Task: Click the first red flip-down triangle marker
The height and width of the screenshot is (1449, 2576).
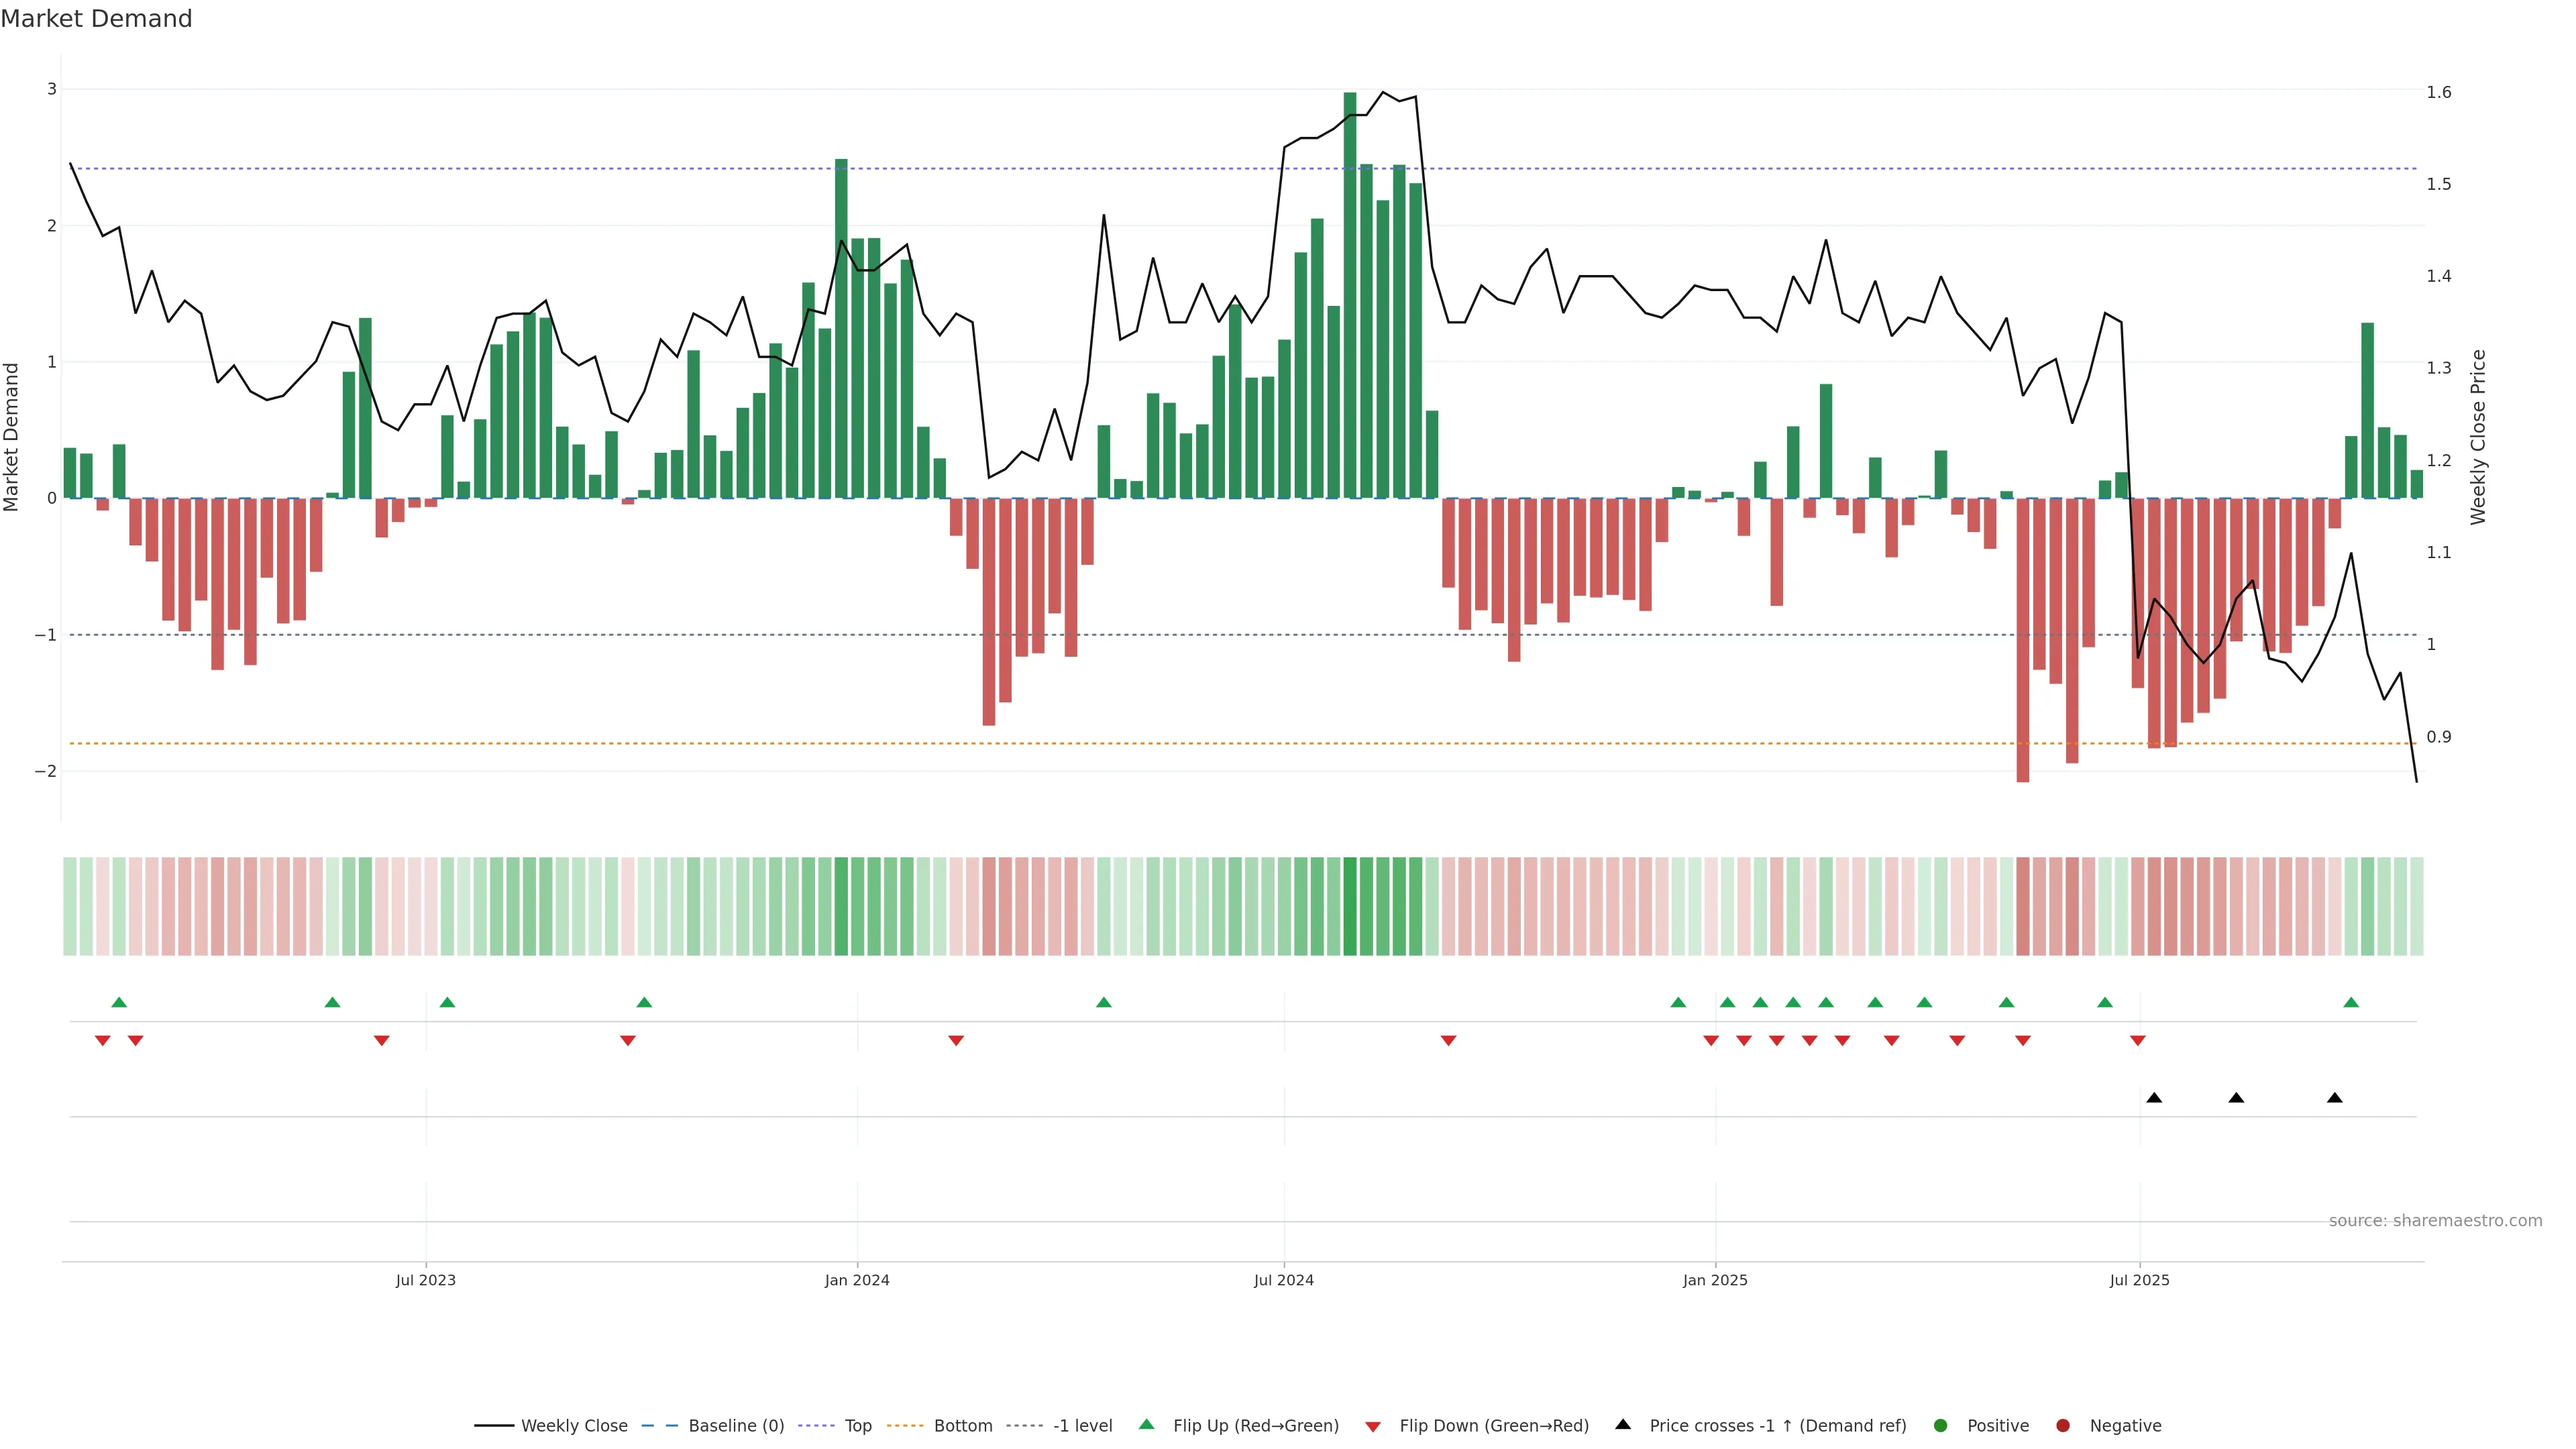Action: [x=102, y=1041]
